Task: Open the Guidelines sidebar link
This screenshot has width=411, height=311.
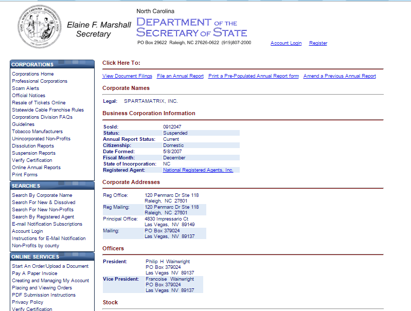Action: tap(23, 124)
